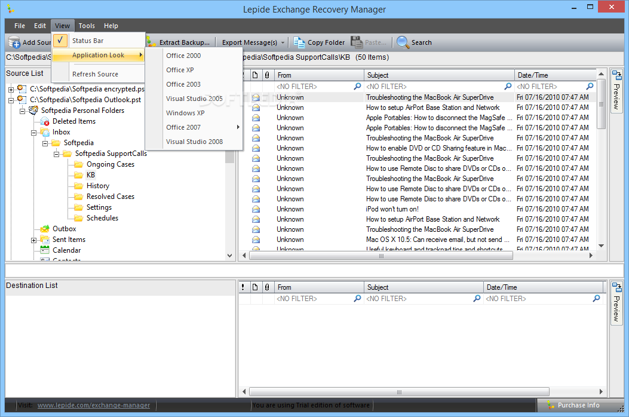Click the Extract Backup icon
This screenshot has height=417, width=629.
[151, 42]
